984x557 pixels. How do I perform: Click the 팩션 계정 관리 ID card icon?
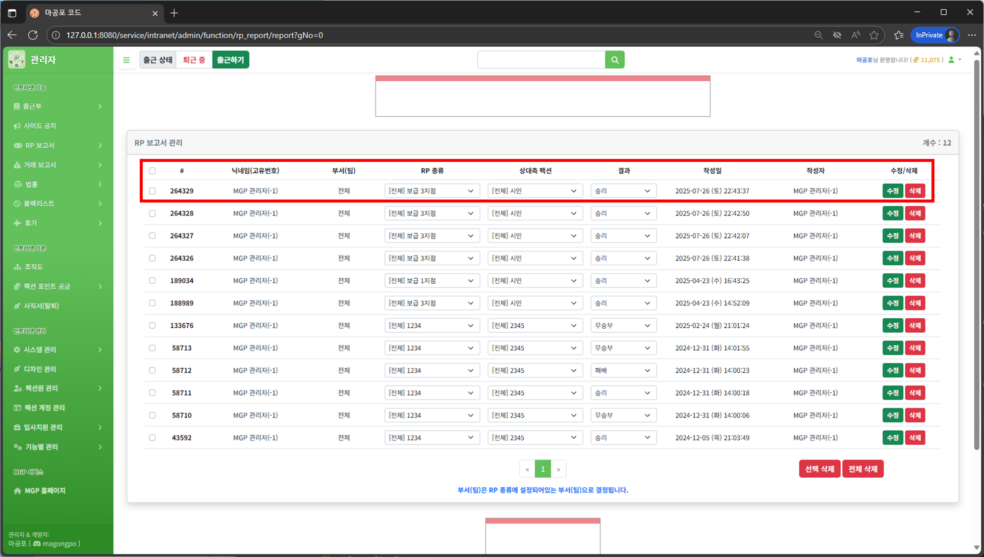tap(18, 408)
